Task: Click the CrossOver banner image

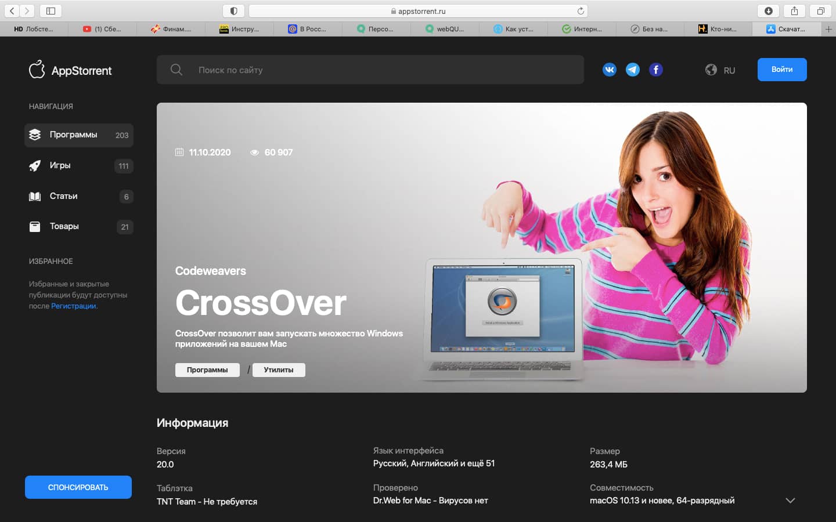Action: coord(482,248)
